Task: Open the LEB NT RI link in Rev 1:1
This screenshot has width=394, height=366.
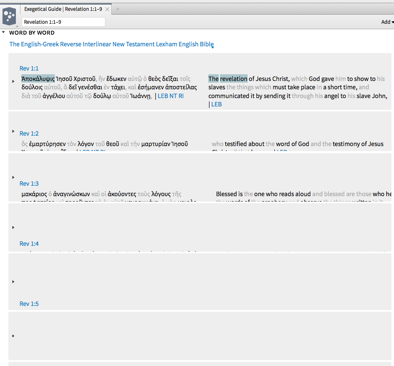Action: pos(170,96)
